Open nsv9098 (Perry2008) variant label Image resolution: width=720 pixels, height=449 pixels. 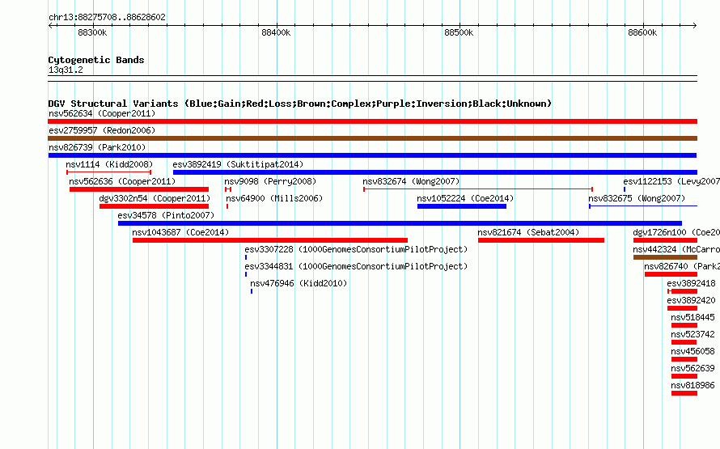(270, 181)
